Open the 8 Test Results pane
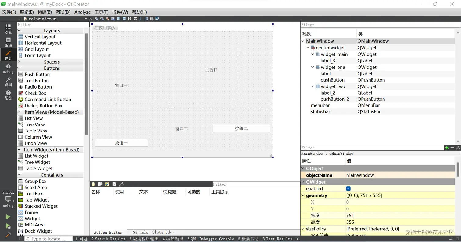Screen dimensions: 461x242 click(277, 239)
